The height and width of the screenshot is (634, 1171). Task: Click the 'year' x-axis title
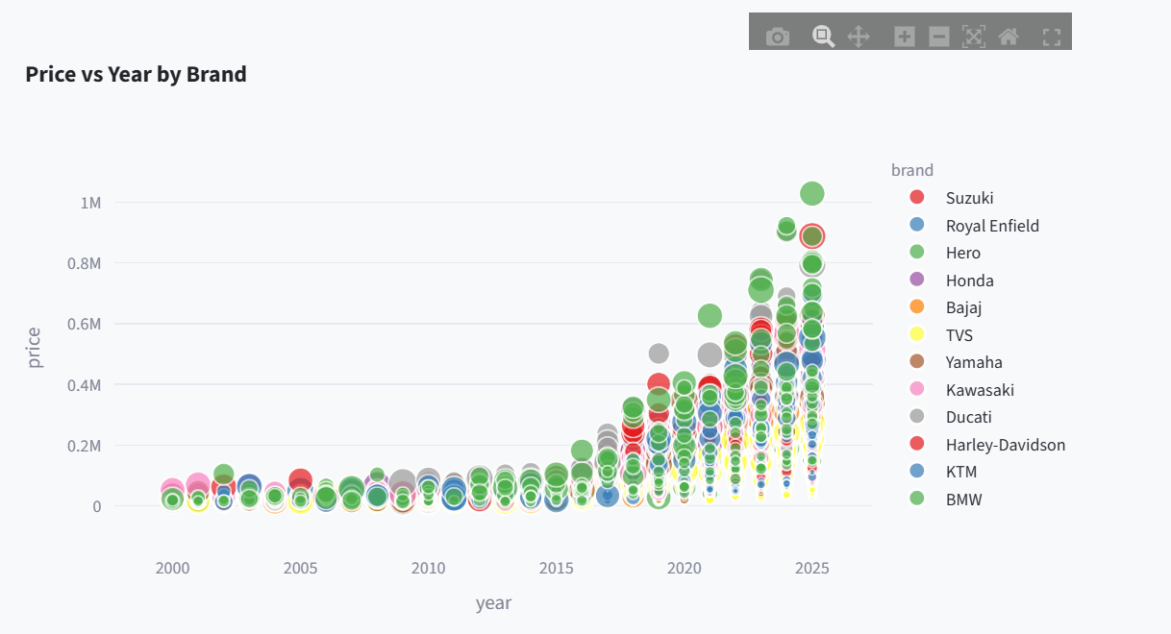(x=493, y=603)
